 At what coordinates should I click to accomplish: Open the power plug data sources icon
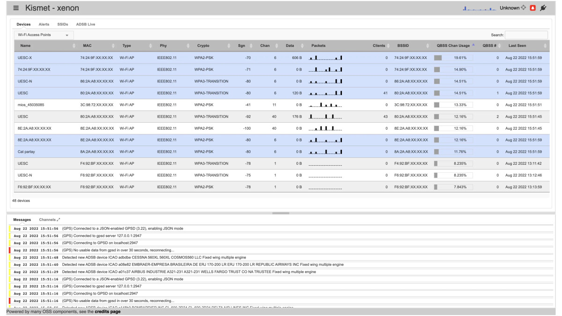(x=543, y=8)
